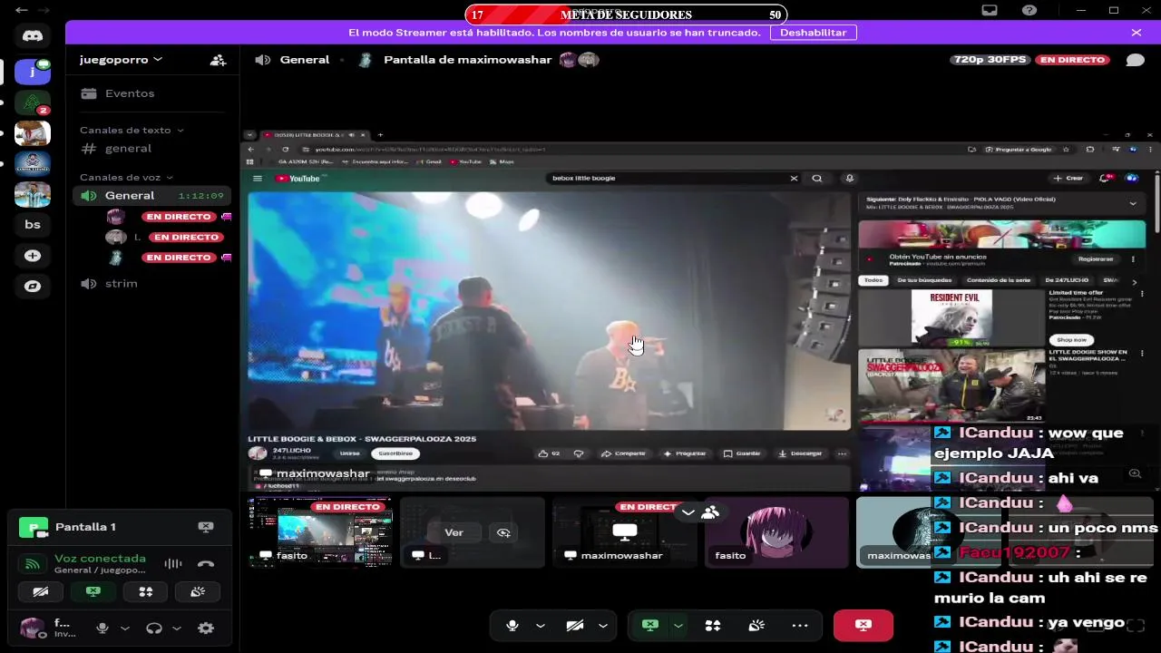The width and height of the screenshot is (1161, 653).
Task: Open soundboard in call controls bar
Action: pos(756,626)
